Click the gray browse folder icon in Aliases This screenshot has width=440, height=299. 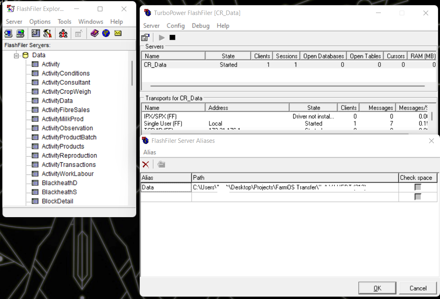[161, 164]
